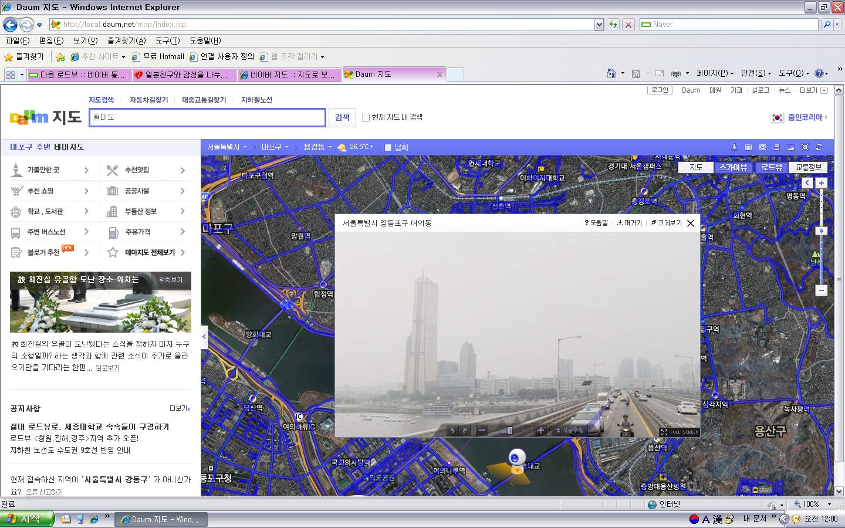Click the email envelope icon in map toolbar
The image size is (845, 528).
[x=762, y=147]
